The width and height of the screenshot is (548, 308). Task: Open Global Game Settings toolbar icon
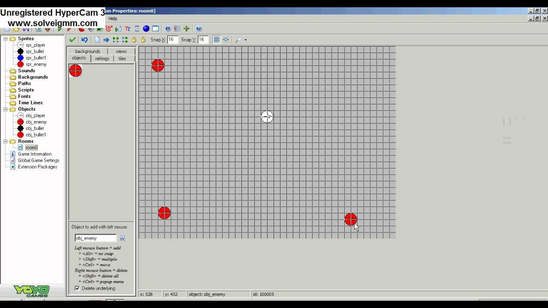tap(177, 29)
